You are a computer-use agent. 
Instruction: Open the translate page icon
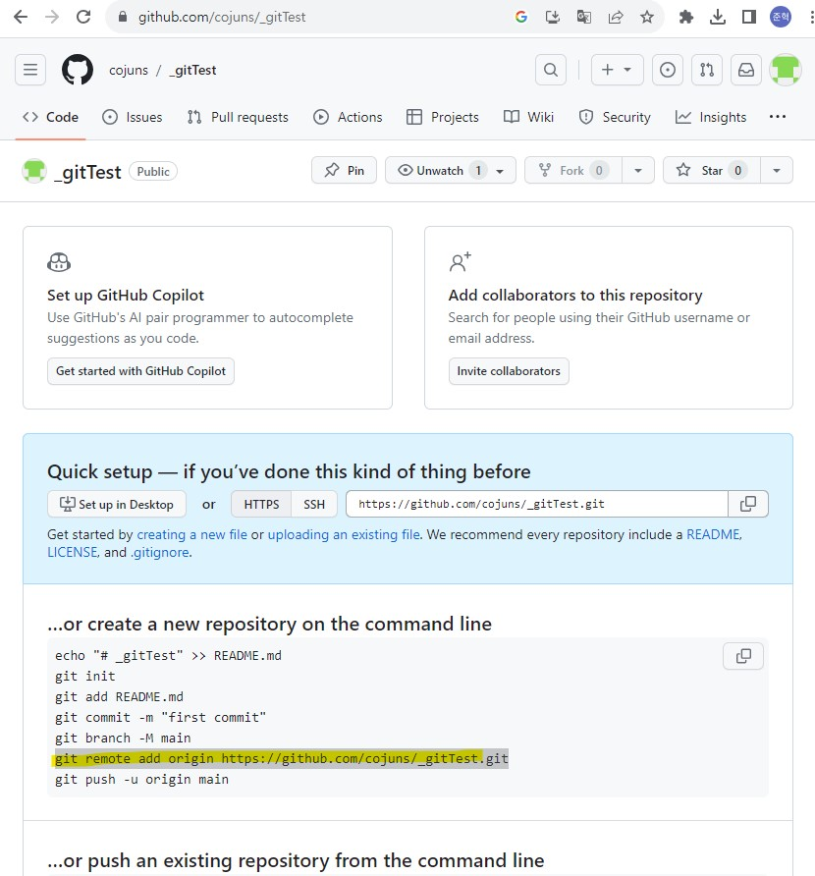(583, 17)
